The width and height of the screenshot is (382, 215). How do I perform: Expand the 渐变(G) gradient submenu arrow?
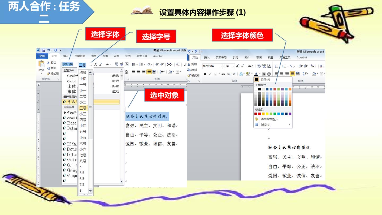coord(289,124)
